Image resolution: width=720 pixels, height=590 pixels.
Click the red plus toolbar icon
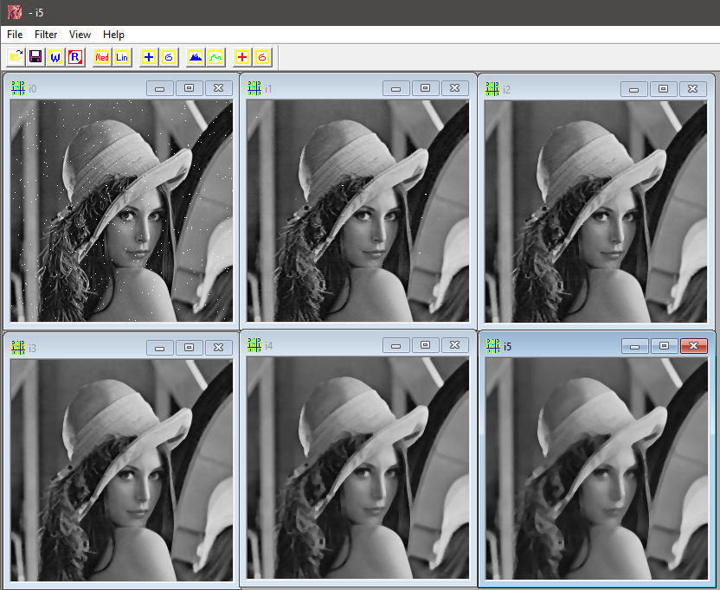(x=242, y=57)
